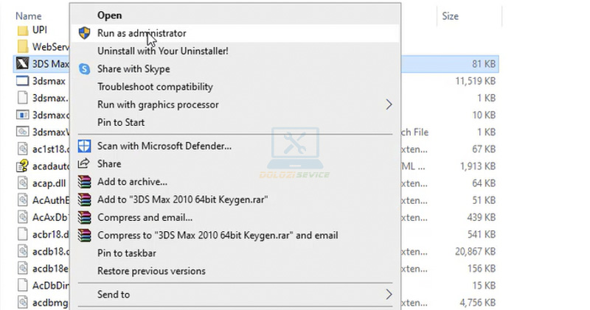Select Share with Skype
The width and height of the screenshot is (590, 310).
point(235,68)
